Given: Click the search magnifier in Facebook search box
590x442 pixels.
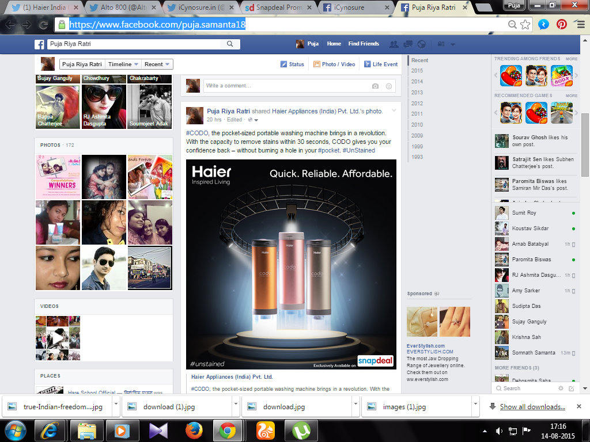Looking at the screenshot, I should point(230,44).
